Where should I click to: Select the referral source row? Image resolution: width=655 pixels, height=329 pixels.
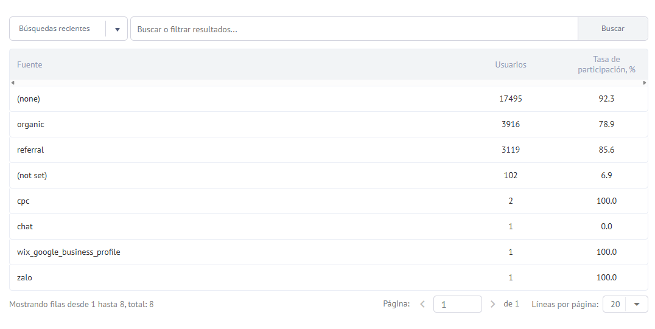[329, 150]
